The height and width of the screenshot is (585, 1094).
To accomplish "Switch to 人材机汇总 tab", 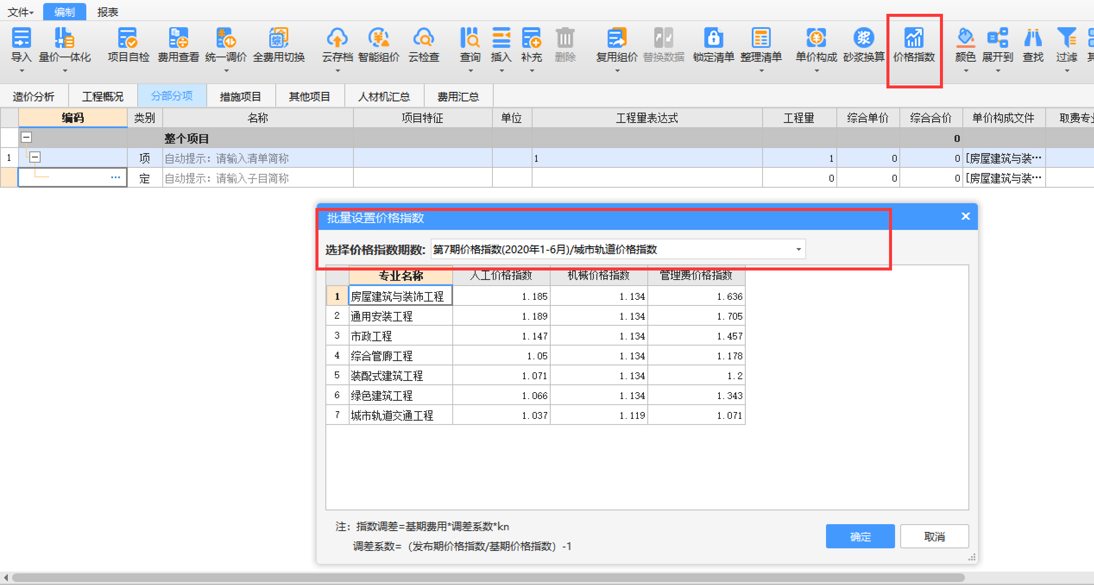I will point(384,96).
